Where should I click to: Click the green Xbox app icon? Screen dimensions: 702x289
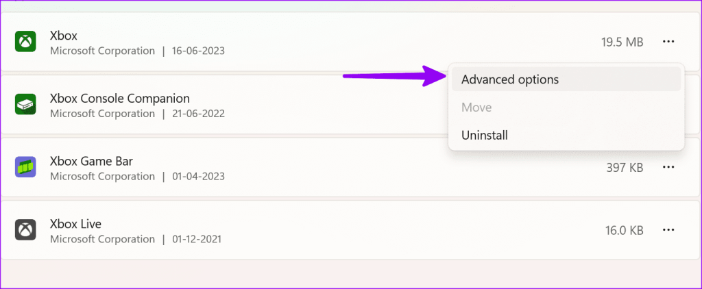click(x=25, y=42)
